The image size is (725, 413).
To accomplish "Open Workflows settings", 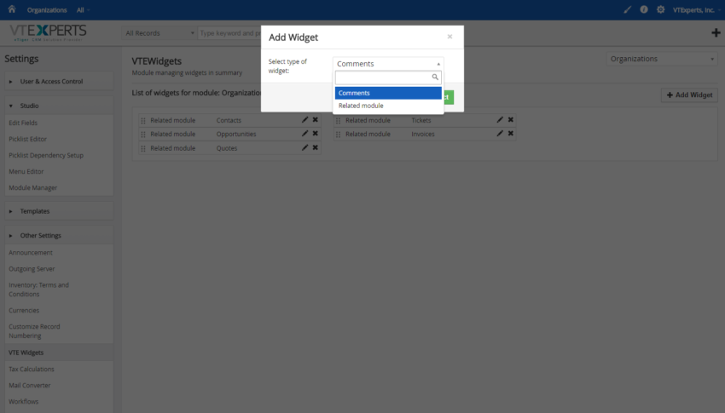I will 24,401.
